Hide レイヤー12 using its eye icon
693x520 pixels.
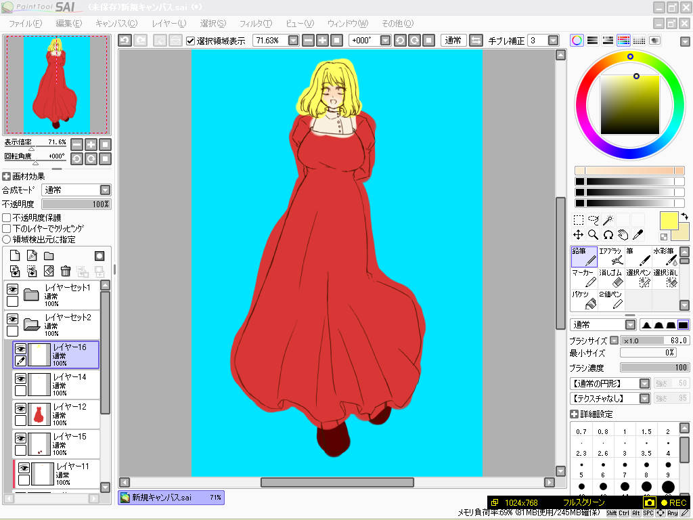point(21,407)
